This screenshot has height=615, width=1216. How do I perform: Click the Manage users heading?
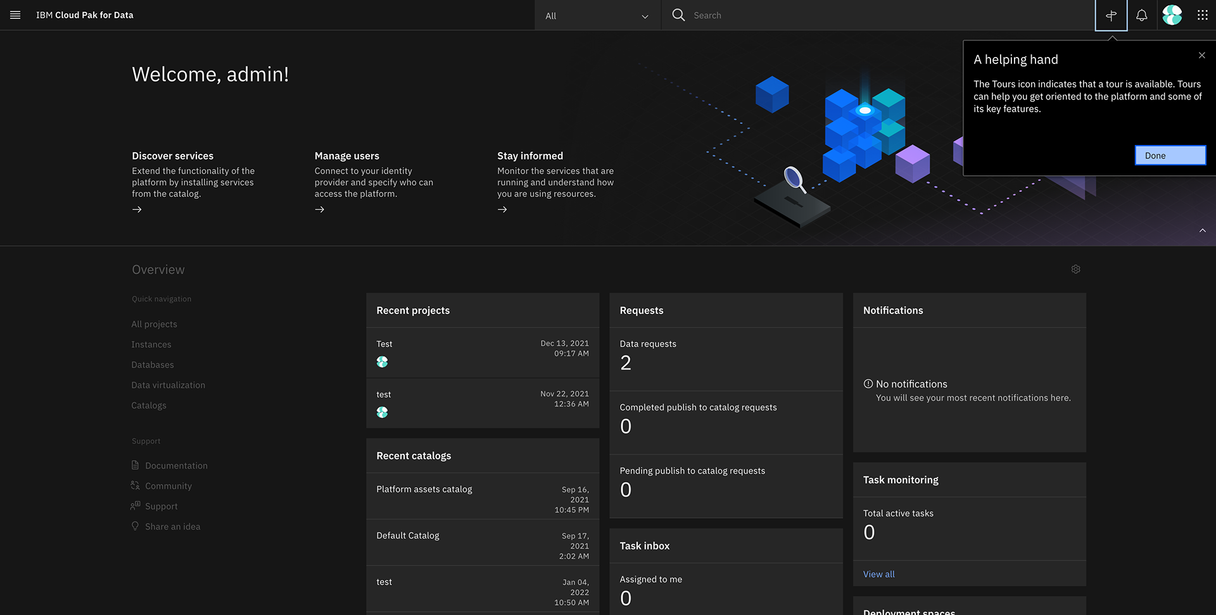[x=346, y=156]
